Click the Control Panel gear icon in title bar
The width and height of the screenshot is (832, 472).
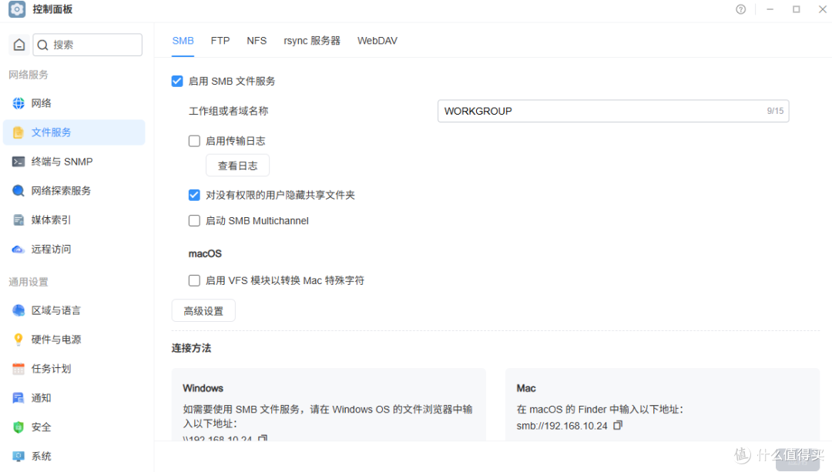(x=17, y=9)
